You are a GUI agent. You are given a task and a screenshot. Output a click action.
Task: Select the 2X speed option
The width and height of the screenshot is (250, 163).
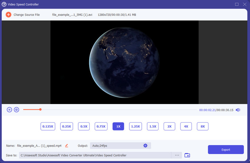pos(169,127)
